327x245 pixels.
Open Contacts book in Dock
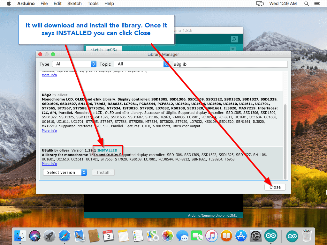tap(94, 236)
